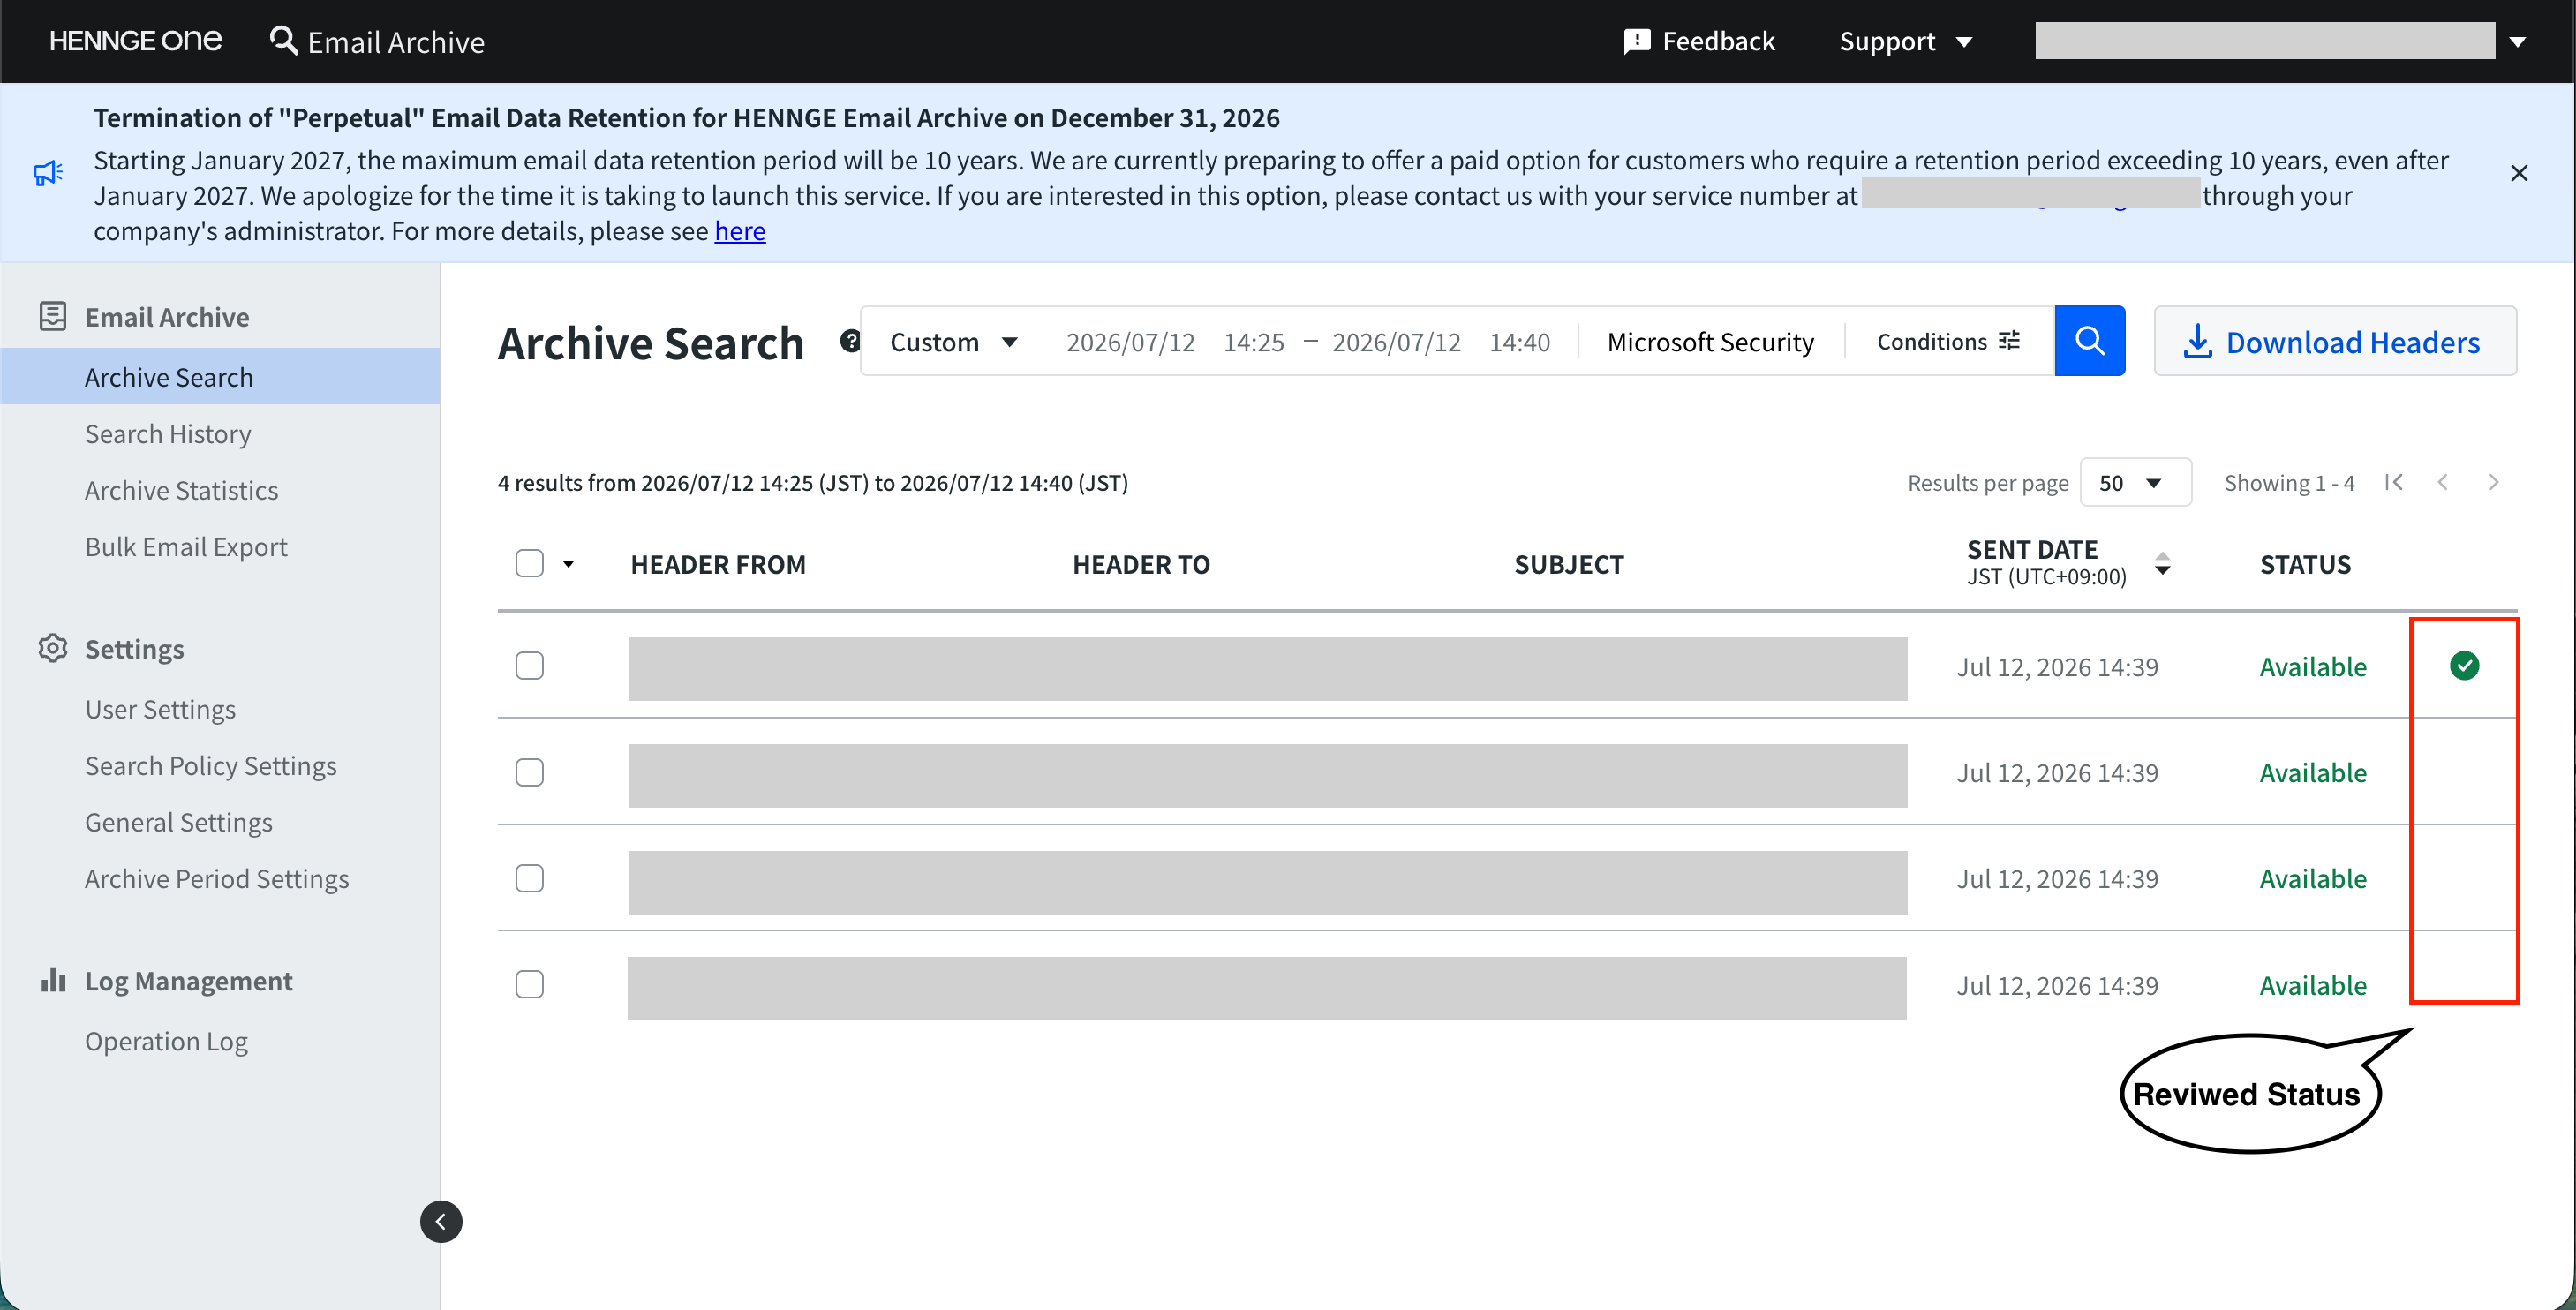Check the first result row checkbox
This screenshot has width=2576, height=1310.
(530, 666)
